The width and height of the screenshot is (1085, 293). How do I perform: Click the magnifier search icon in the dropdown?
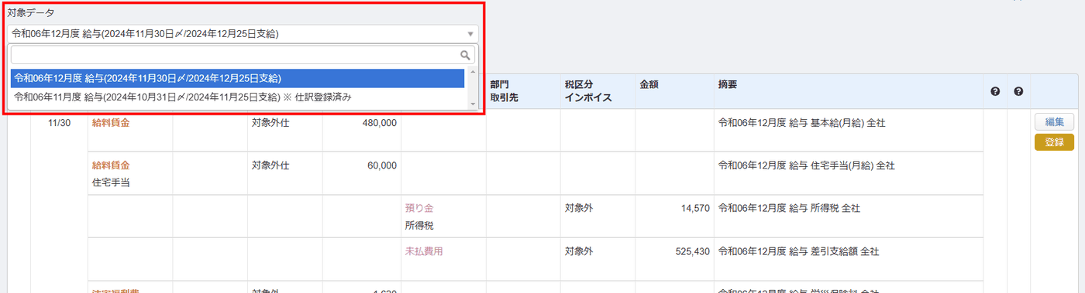point(465,55)
